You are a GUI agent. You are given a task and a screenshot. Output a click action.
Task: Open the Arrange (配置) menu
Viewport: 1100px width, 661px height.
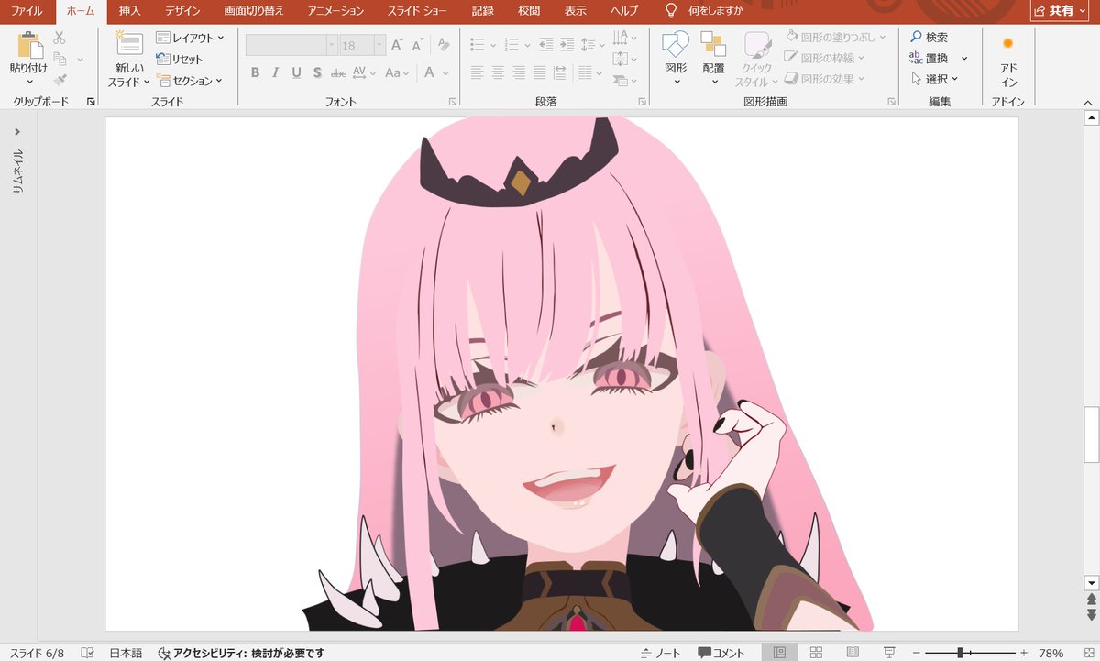click(x=713, y=58)
